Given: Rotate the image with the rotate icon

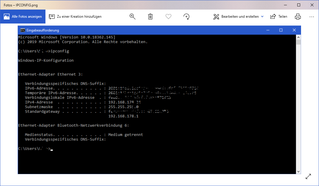Looking at the screenshot, I should [186, 17].
